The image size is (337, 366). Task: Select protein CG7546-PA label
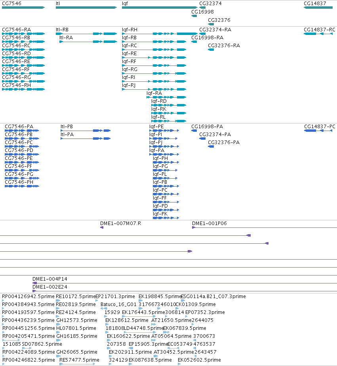(19, 127)
